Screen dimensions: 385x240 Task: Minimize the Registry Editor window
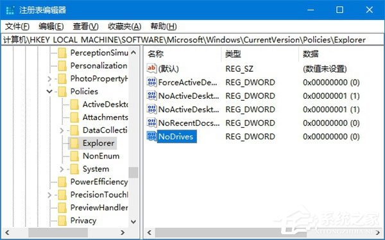coord(311,10)
